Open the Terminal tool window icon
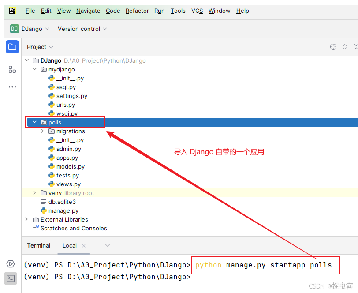The height and width of the screenshot is (293, 358). point(11,278)
